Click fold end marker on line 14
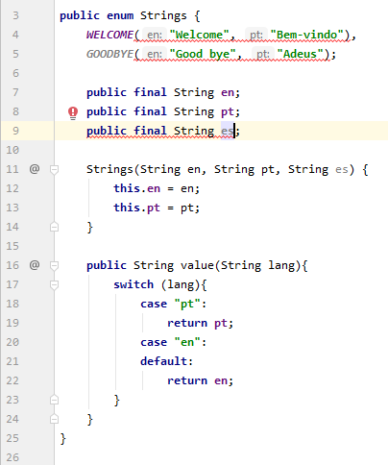Screen dimensions: 388x465 pyautogui.click(x=54, y=227)
